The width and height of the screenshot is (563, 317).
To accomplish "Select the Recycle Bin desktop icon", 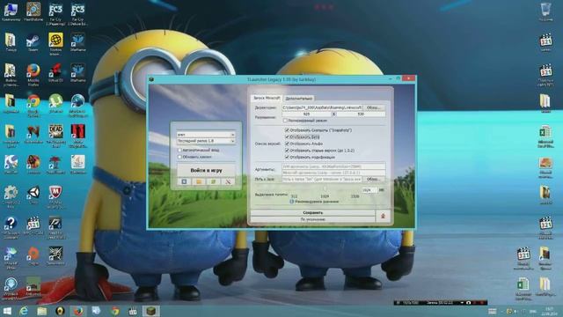I will pos(545,11).
